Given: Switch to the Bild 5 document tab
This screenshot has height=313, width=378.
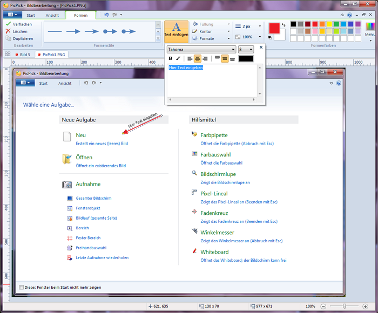Looking at the screenshot, I should 23,55.
